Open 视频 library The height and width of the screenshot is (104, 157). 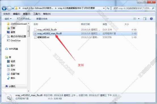coord(13,61)
